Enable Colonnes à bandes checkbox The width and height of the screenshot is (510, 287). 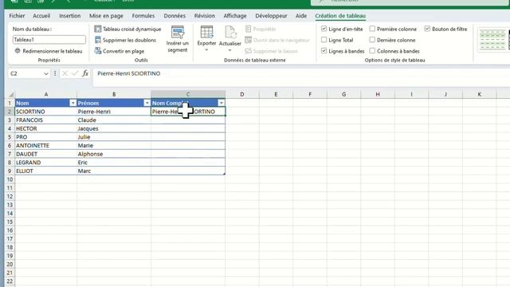click(x=372, y=51)
